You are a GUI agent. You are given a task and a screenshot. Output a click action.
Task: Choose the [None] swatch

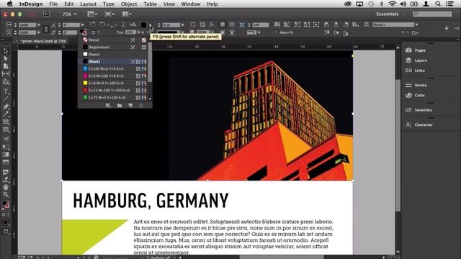coord(113,40)
